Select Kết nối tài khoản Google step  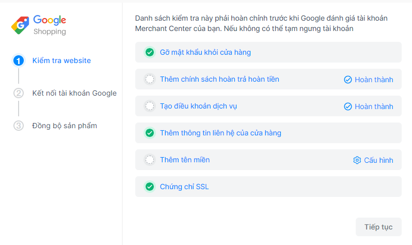coord(74,93)
